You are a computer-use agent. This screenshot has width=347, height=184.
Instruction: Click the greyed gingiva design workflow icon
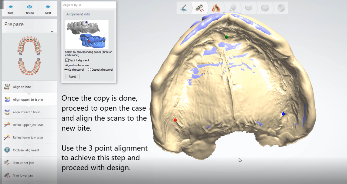pos(249,8)
